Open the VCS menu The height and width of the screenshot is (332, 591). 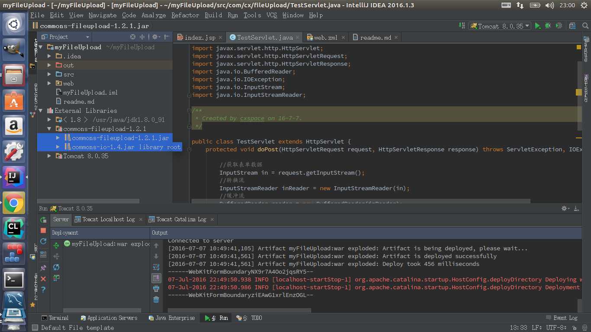pos(272,15)
